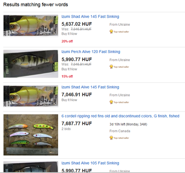Click yellow shad thumbnail in third listing

pos(31,96)
